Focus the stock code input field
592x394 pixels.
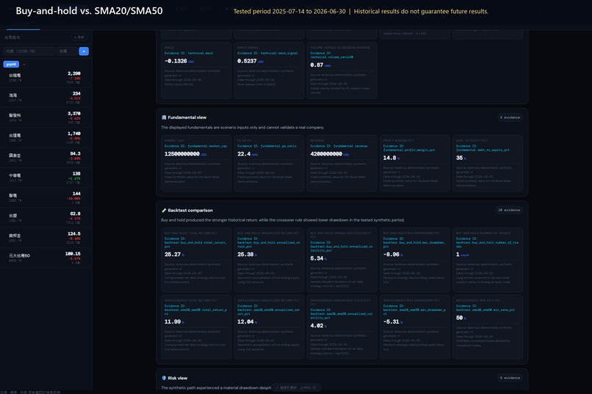pyautogui.click(x=29, y=51)
